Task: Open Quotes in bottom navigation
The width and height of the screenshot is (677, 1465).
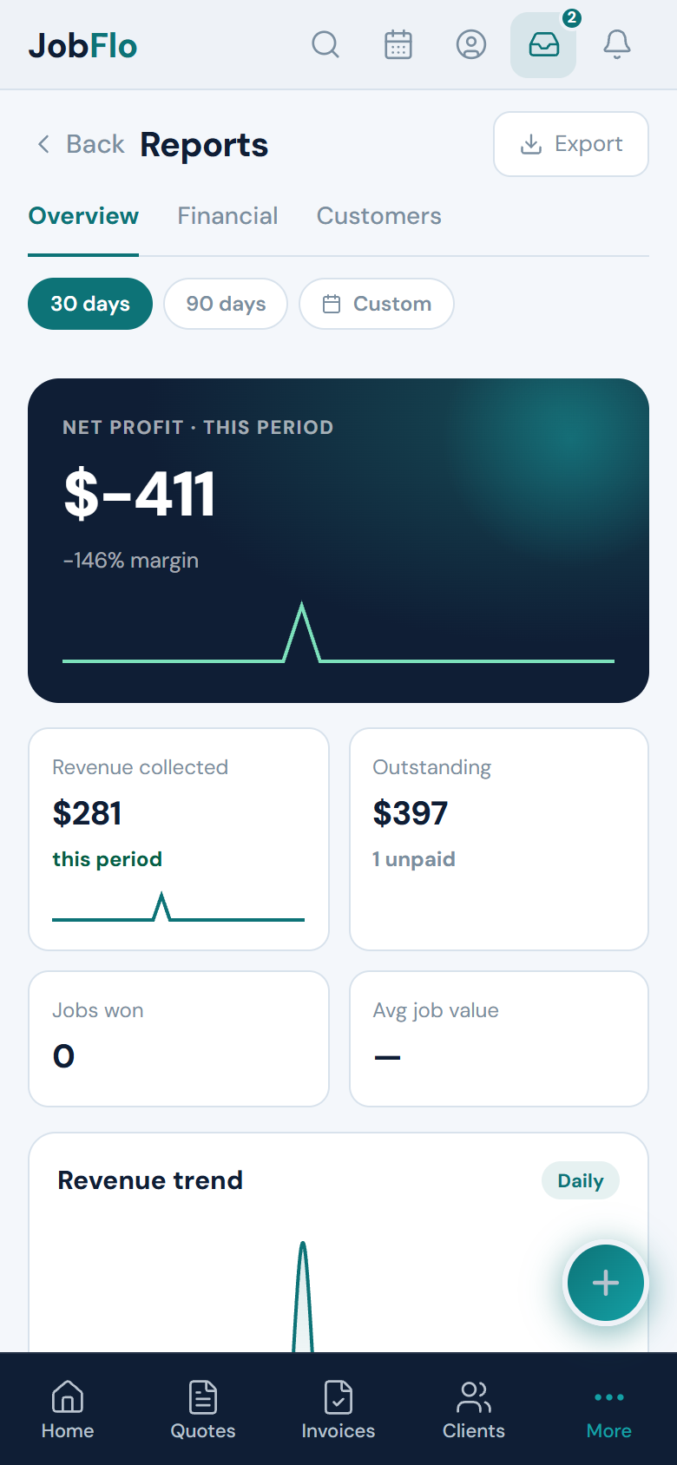Action: (x=203, y=1409)
